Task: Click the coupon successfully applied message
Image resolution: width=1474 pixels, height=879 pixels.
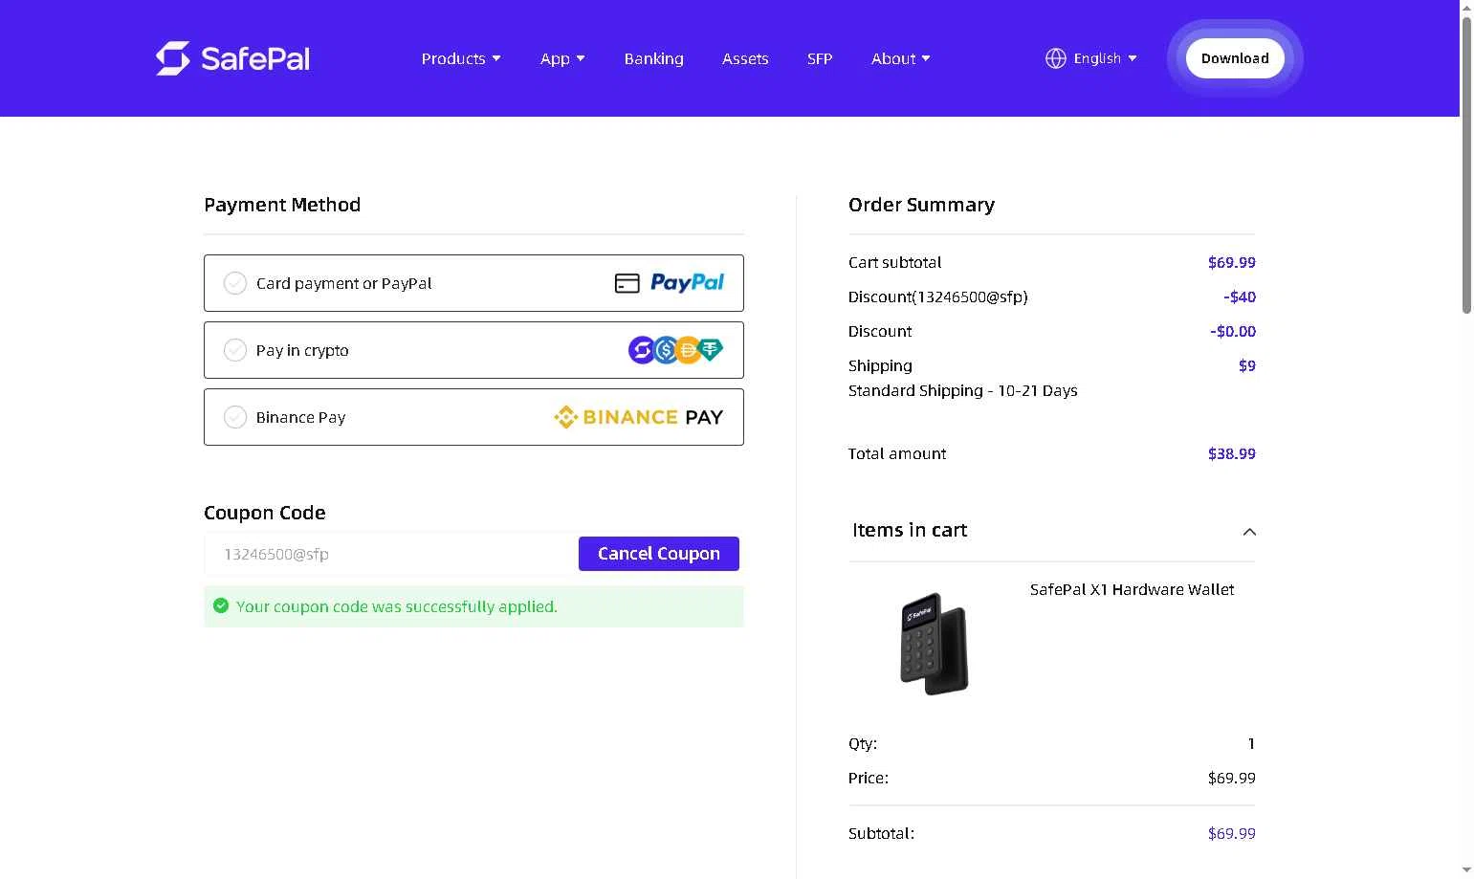Action: click(x=396, y=606)
